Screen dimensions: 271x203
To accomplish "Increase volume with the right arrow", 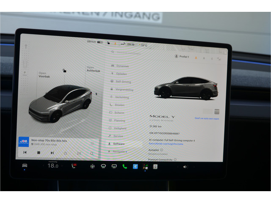I will point(194,167).
